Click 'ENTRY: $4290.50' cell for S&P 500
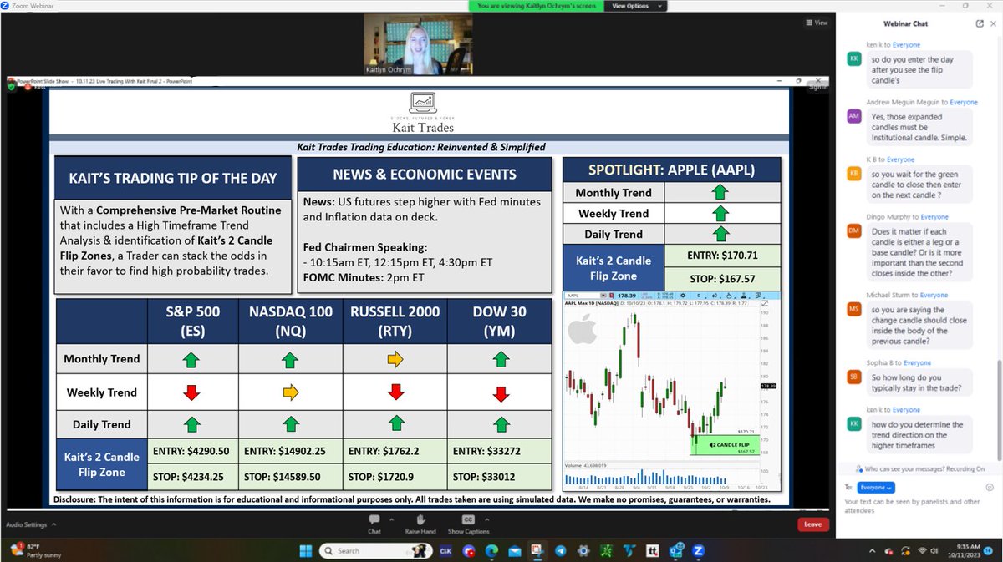The image size is (1003, 562). coord(191,451)
